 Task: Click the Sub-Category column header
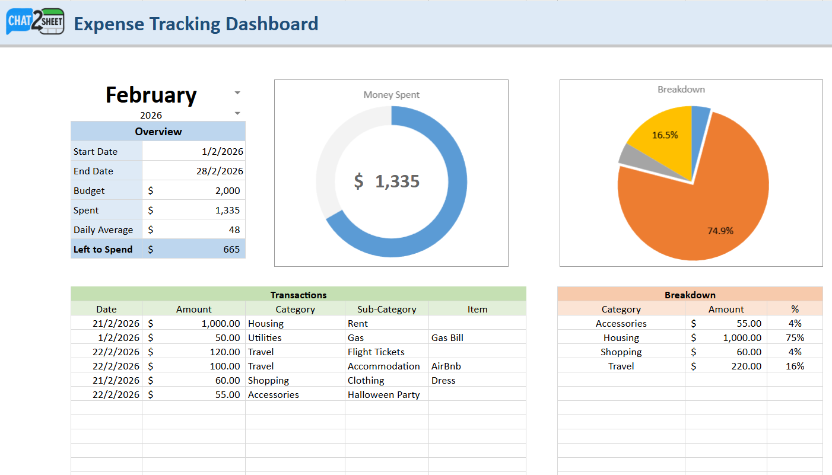[x=386, y=309]
